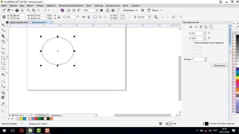Select the Pick tool in toolbox
This screenshot has width=239, height=134.
3,25
